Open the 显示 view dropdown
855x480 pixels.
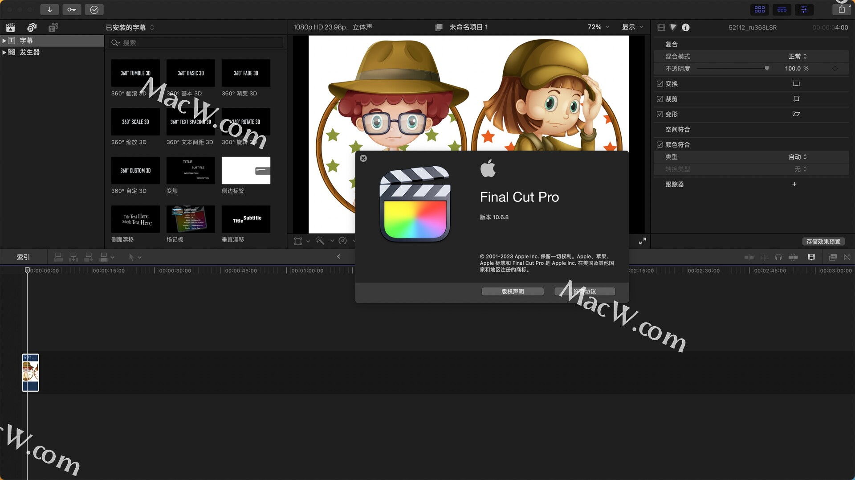(x=632, y=27)
